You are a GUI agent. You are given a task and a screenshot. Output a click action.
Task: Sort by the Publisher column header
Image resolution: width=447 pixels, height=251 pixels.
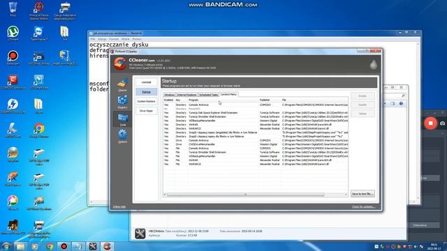pos(270,100)
